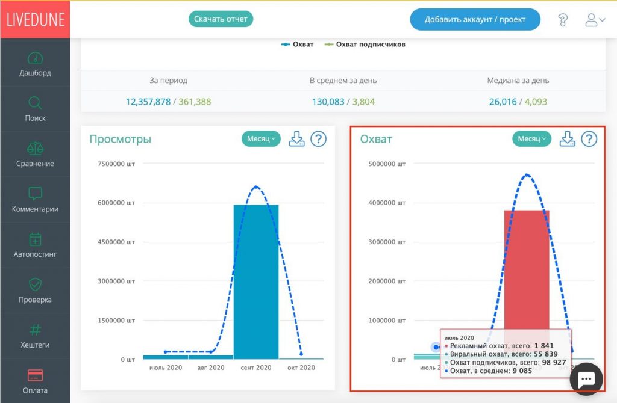Expand Месяц dropdown on Охват chart
This screenshot has height=403, width=617.
coord(531,139)
